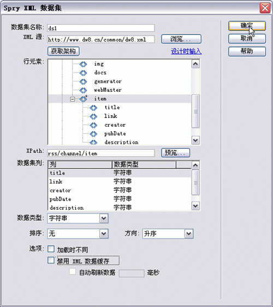
Task: Click the img node icon
Action: [83, 64]
